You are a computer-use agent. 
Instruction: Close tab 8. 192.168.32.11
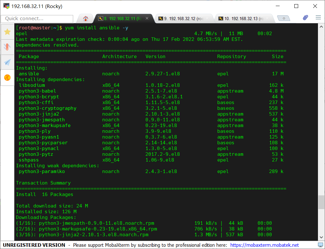coord(147,19)
